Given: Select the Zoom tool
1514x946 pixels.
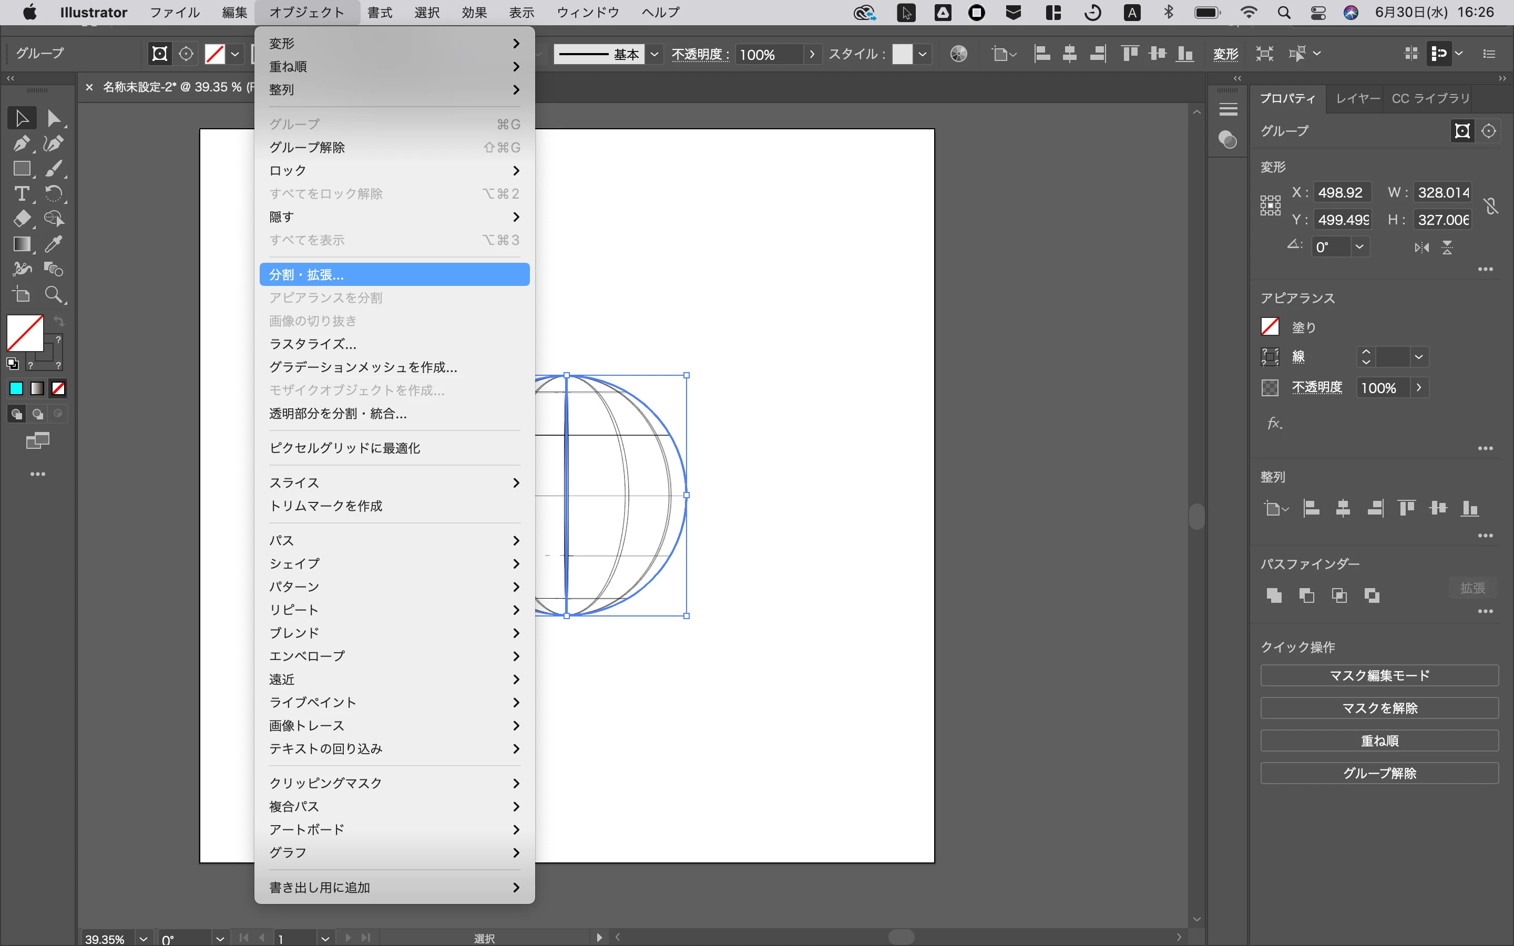Looking at the screenshot, I should tap(54, 294).
